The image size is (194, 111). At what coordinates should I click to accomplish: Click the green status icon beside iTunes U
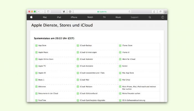coord(120,52)
